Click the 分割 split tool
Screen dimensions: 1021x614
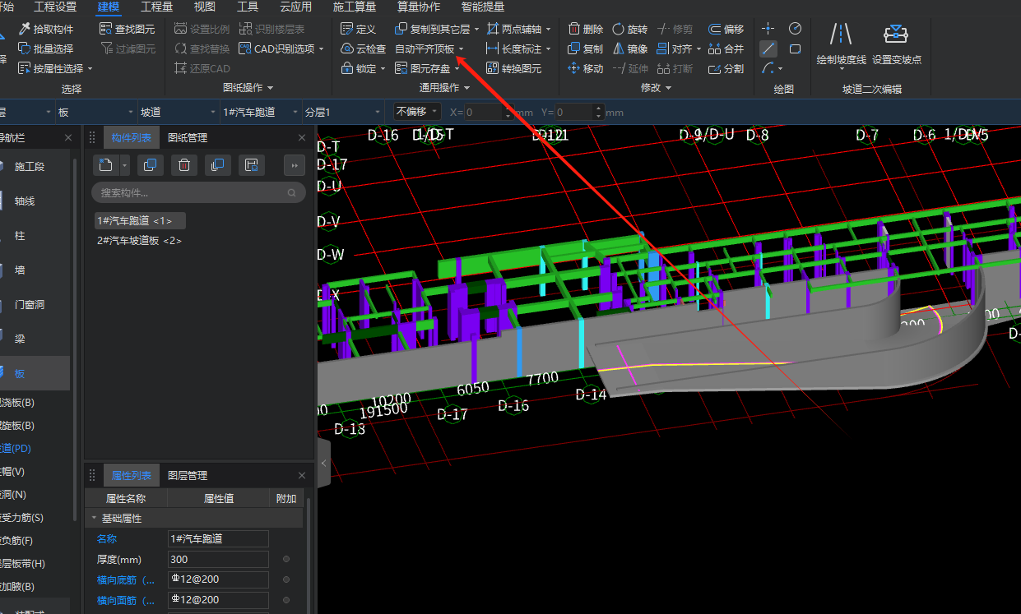tap(726, 68)
